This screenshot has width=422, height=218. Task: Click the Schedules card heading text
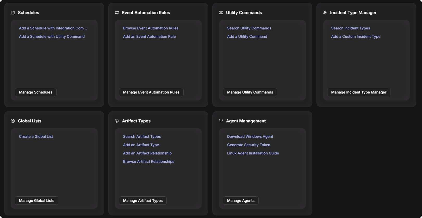(29, 13)
